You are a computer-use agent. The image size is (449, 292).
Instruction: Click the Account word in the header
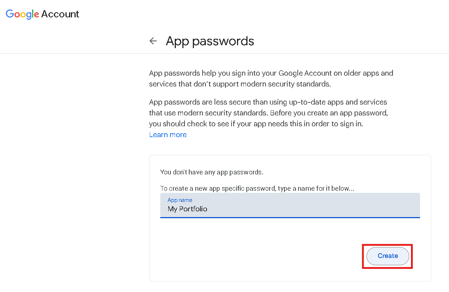[60, 14]
